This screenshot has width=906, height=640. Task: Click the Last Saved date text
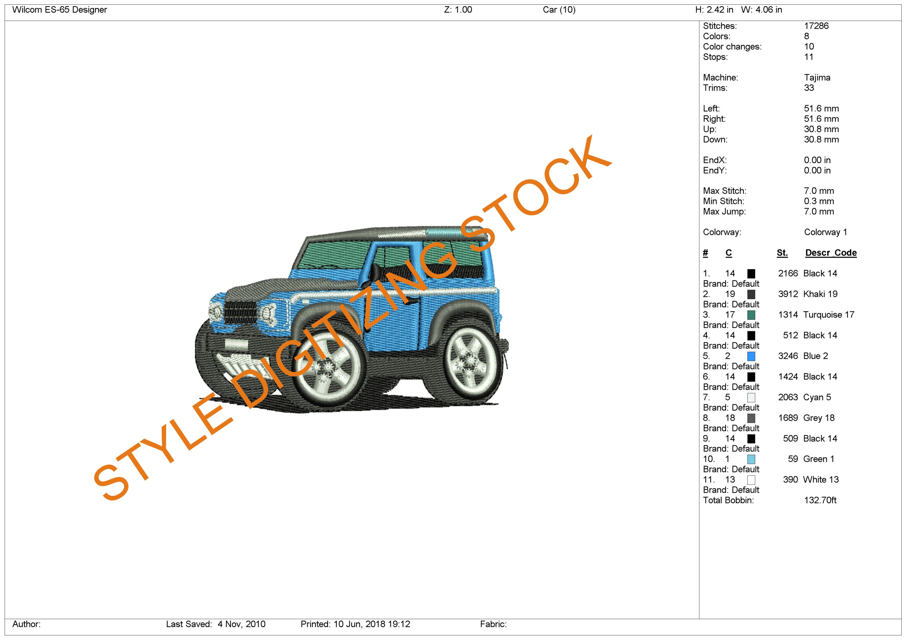point(215,624)
